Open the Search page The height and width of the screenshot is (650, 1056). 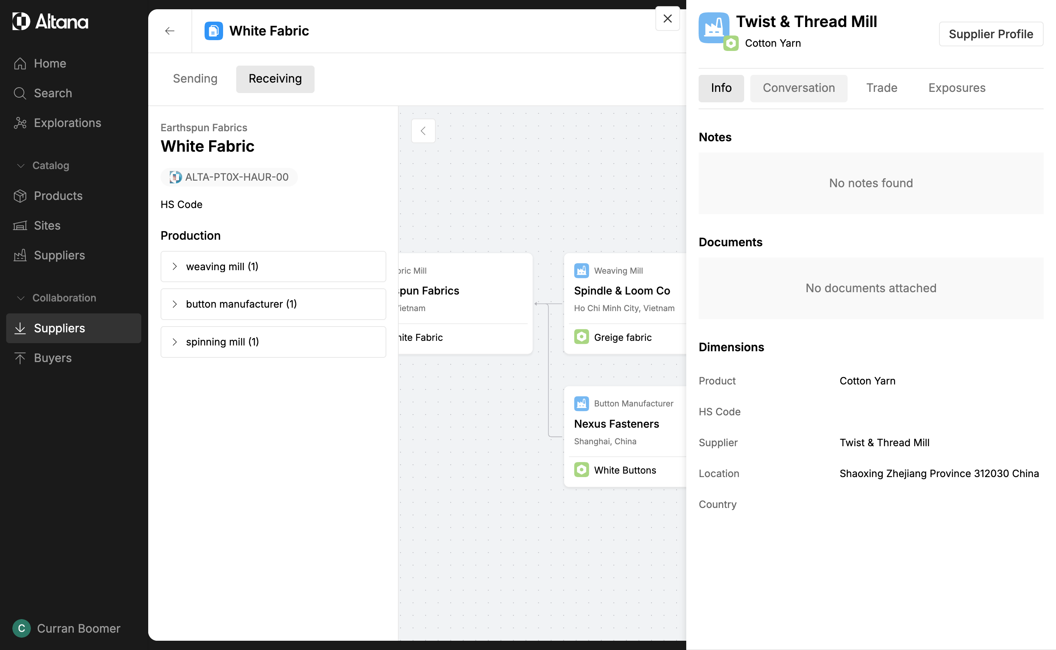(x=52, y=93)
